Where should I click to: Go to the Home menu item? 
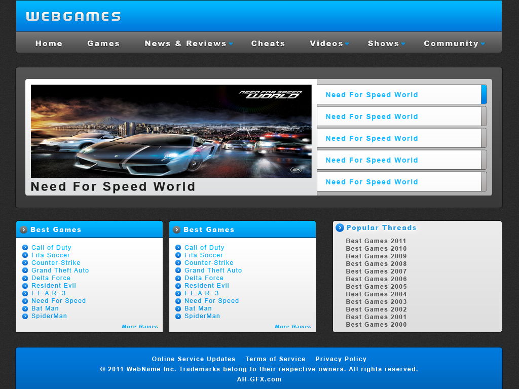pyautogui.click(x=49, y=44)
